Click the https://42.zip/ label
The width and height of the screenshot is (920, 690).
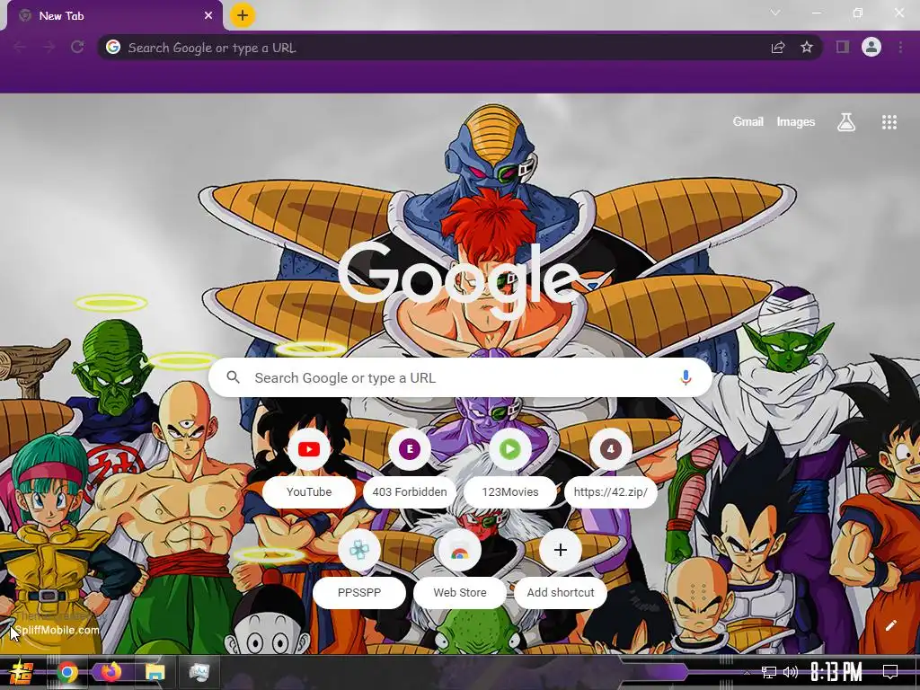(x=610, y=491)
